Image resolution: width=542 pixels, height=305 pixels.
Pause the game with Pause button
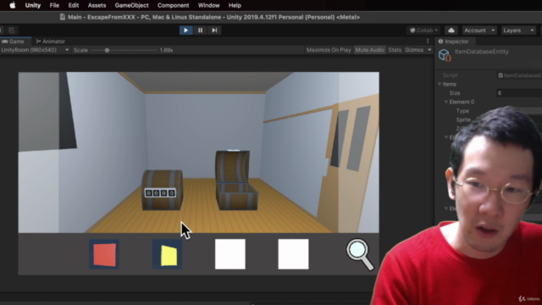click(200, 30)
